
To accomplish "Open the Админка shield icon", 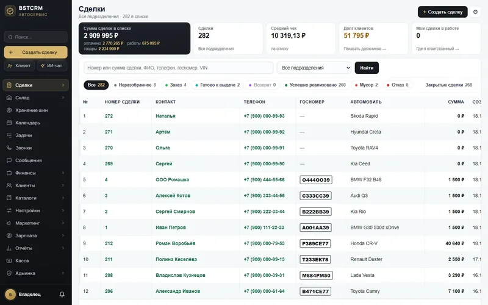I will [9, 273].
